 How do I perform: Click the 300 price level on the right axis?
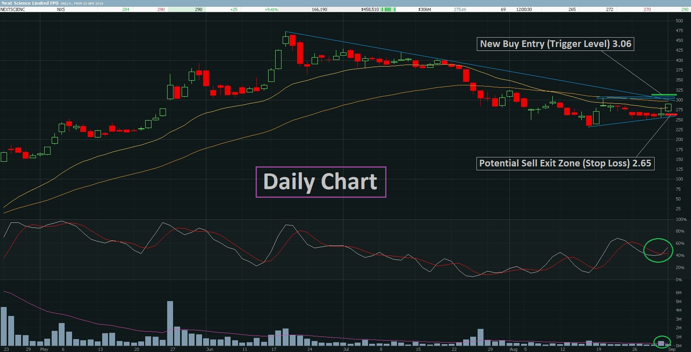tap(679, 100)
